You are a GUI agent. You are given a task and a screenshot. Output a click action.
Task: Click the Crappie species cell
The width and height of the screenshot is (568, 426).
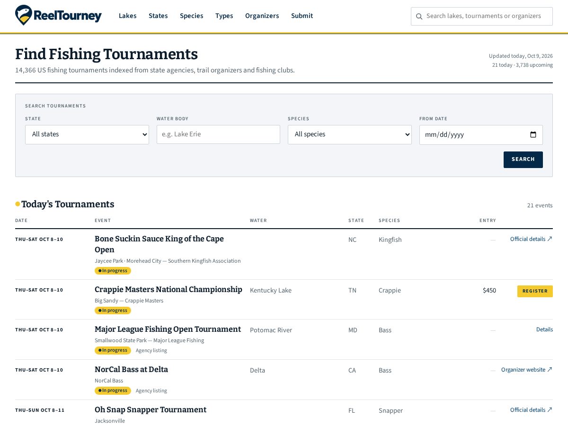[390, 290]
